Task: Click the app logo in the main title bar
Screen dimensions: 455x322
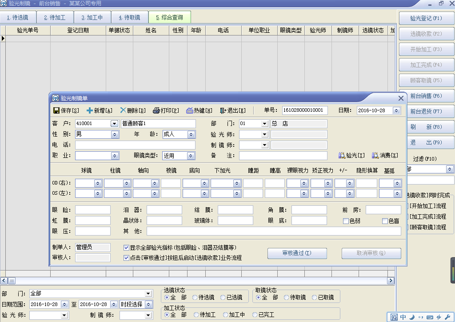Action: (4, 4)
